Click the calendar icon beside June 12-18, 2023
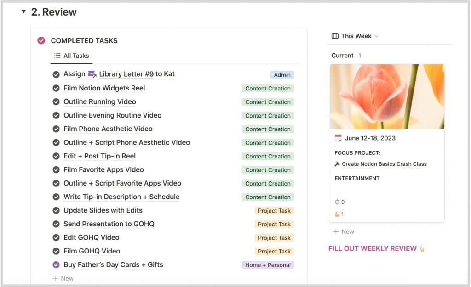Viewport: 471px width, 287px height. click(338, 138)
